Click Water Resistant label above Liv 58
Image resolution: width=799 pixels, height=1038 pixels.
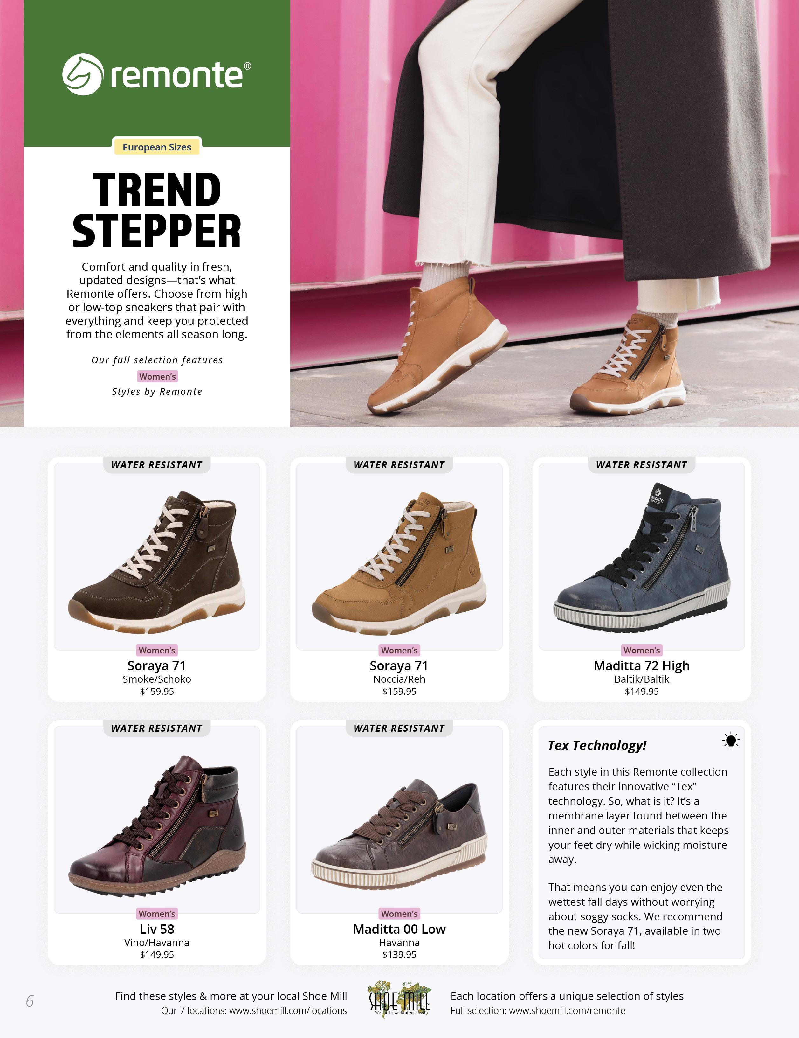click(157, 728)
